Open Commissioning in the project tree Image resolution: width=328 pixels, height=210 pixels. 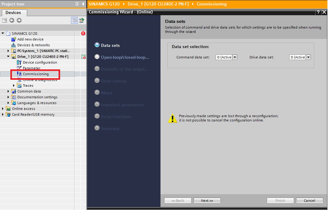(x=36, y=74)
